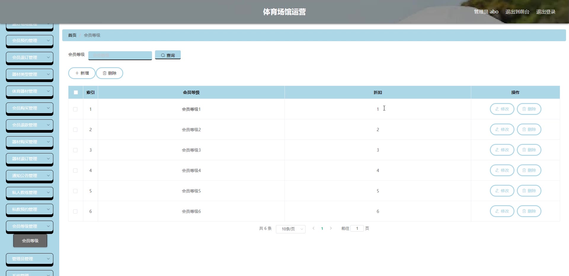Expand the 通知公告管理 sidebar menu
This screenshot has height=276, width=569.
pyautogui.click(x=30, y=176)
